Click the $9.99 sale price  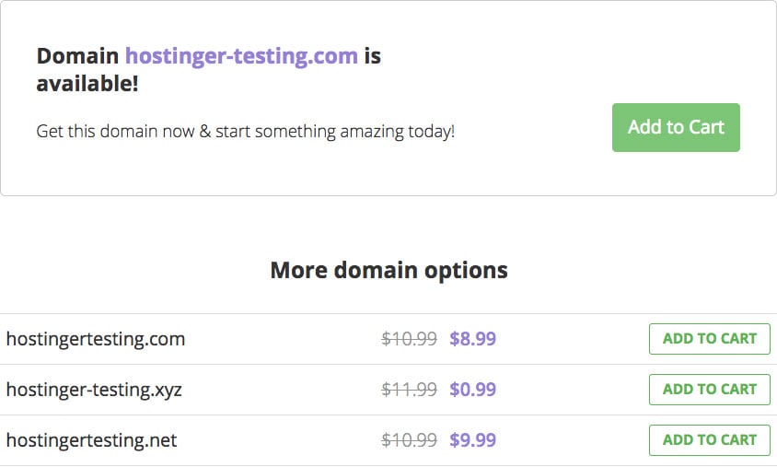(472, 440)
